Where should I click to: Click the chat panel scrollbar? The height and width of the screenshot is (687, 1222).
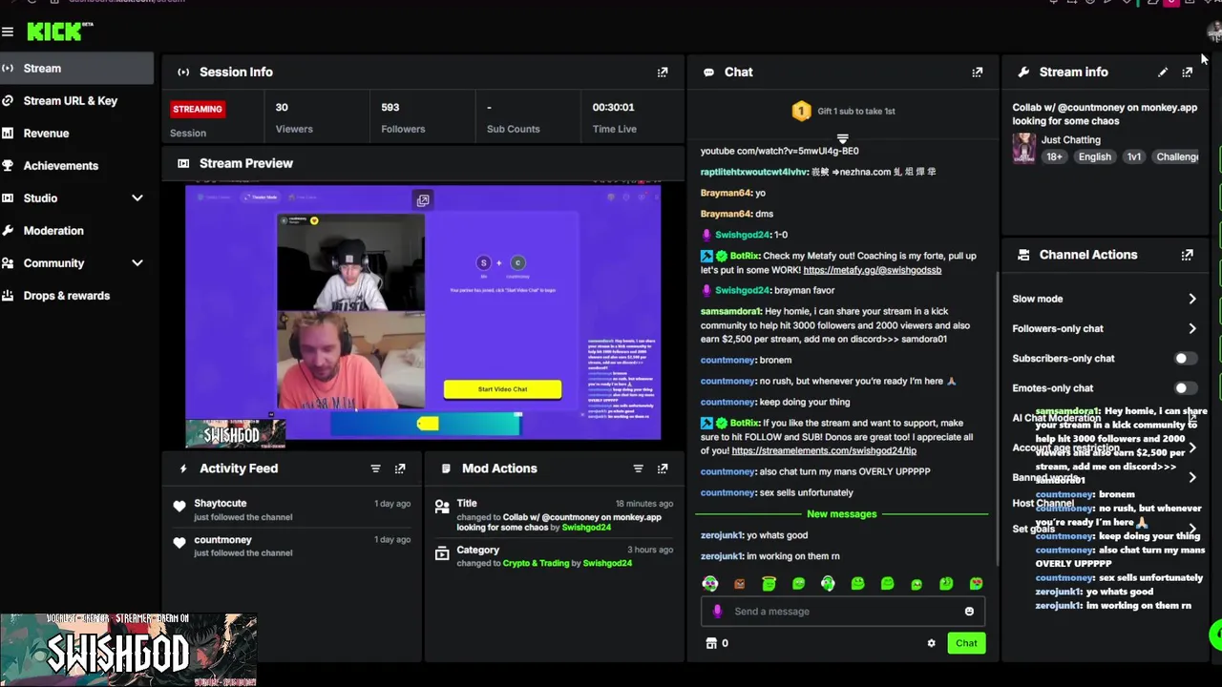[998, 420]
